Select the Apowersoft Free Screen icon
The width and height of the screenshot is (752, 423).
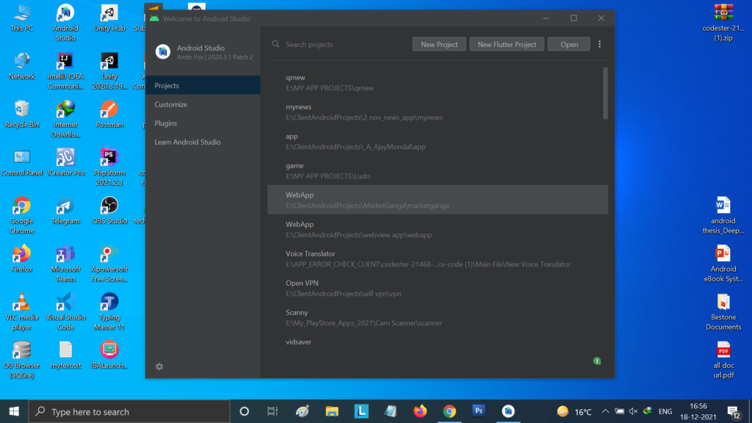(x=109, y=264)
